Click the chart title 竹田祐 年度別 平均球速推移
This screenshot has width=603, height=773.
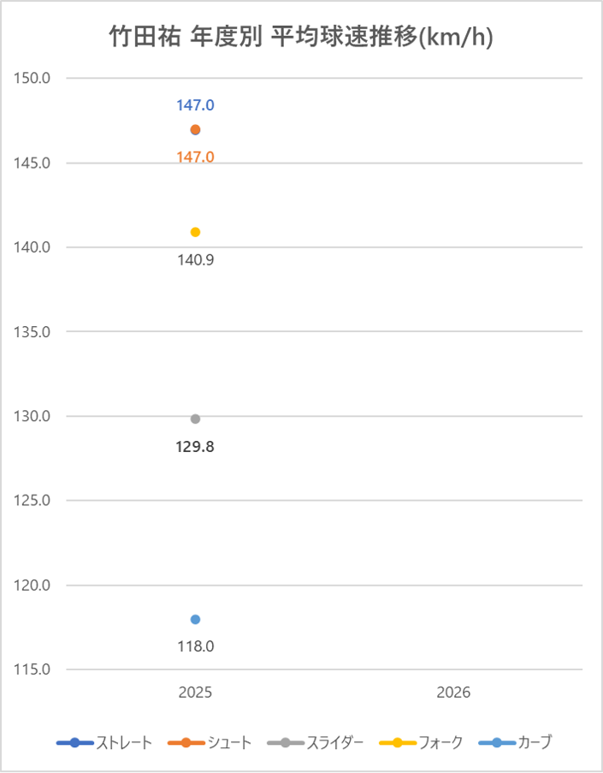tap(301, 37)
